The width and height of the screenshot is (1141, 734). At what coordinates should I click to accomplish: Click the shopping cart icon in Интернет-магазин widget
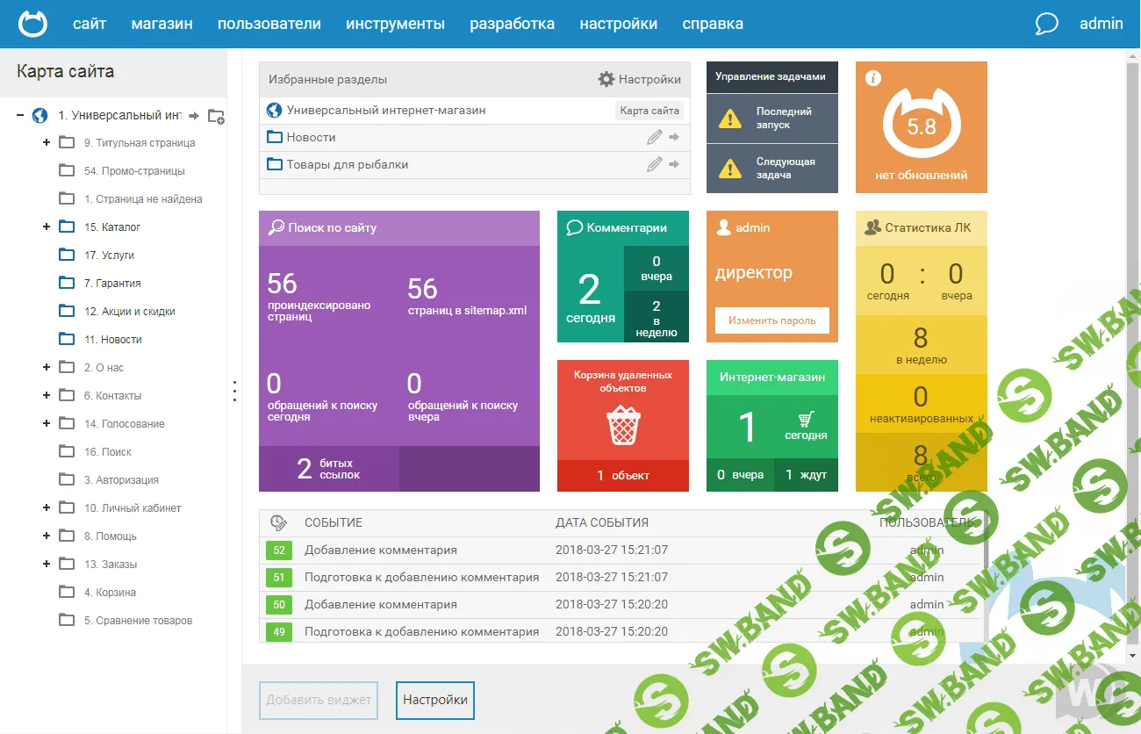(x=806, y=419)
